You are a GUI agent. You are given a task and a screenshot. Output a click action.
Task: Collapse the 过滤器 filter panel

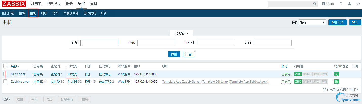tap(182, 33)
